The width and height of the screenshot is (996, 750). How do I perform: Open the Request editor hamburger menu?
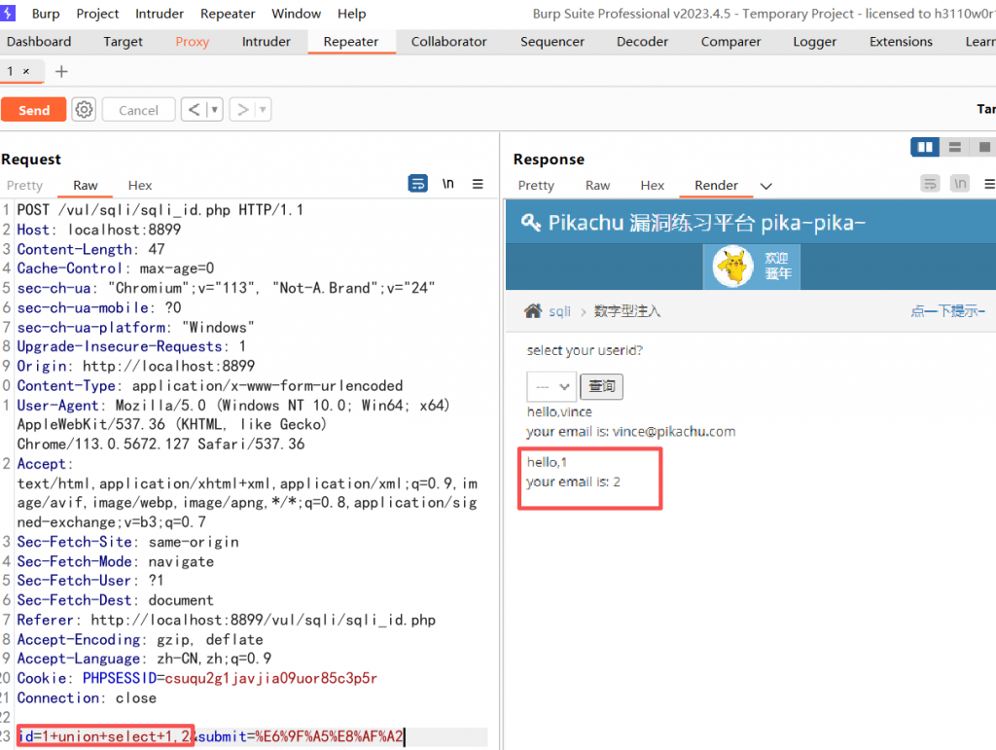[x=476, y=184]
